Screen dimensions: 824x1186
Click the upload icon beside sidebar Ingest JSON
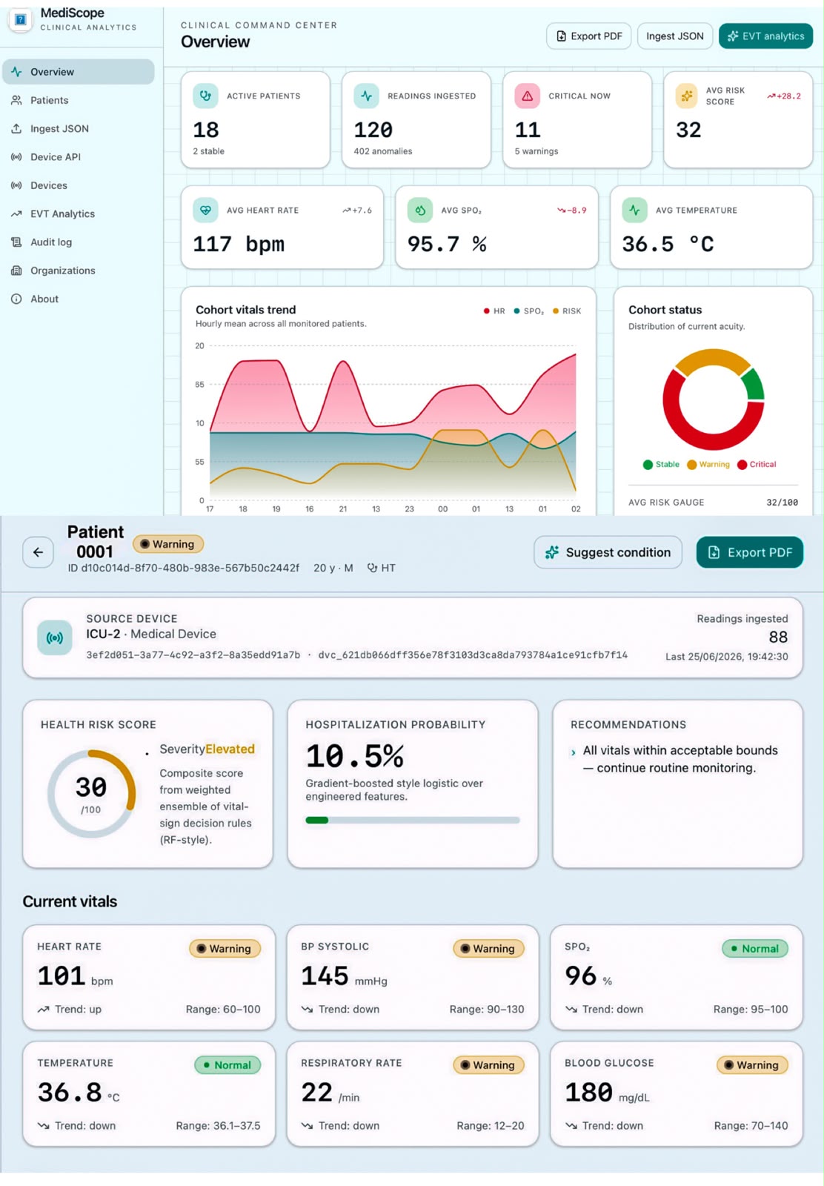(16, 128)
